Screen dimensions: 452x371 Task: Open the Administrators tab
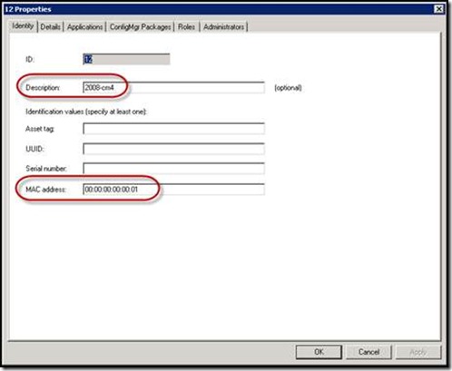tap(223, 27)
